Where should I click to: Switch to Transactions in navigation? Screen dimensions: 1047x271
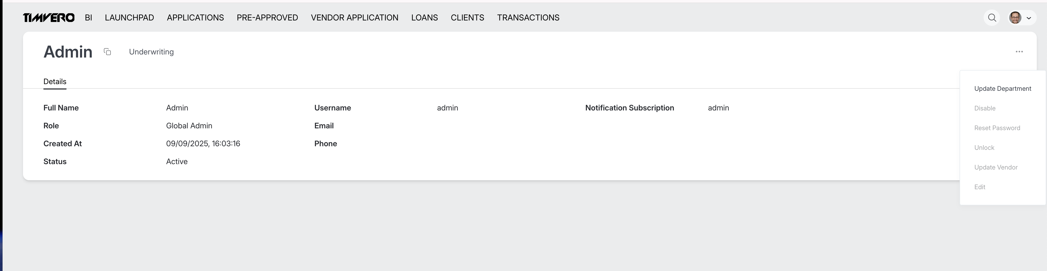tap(528, 17)
